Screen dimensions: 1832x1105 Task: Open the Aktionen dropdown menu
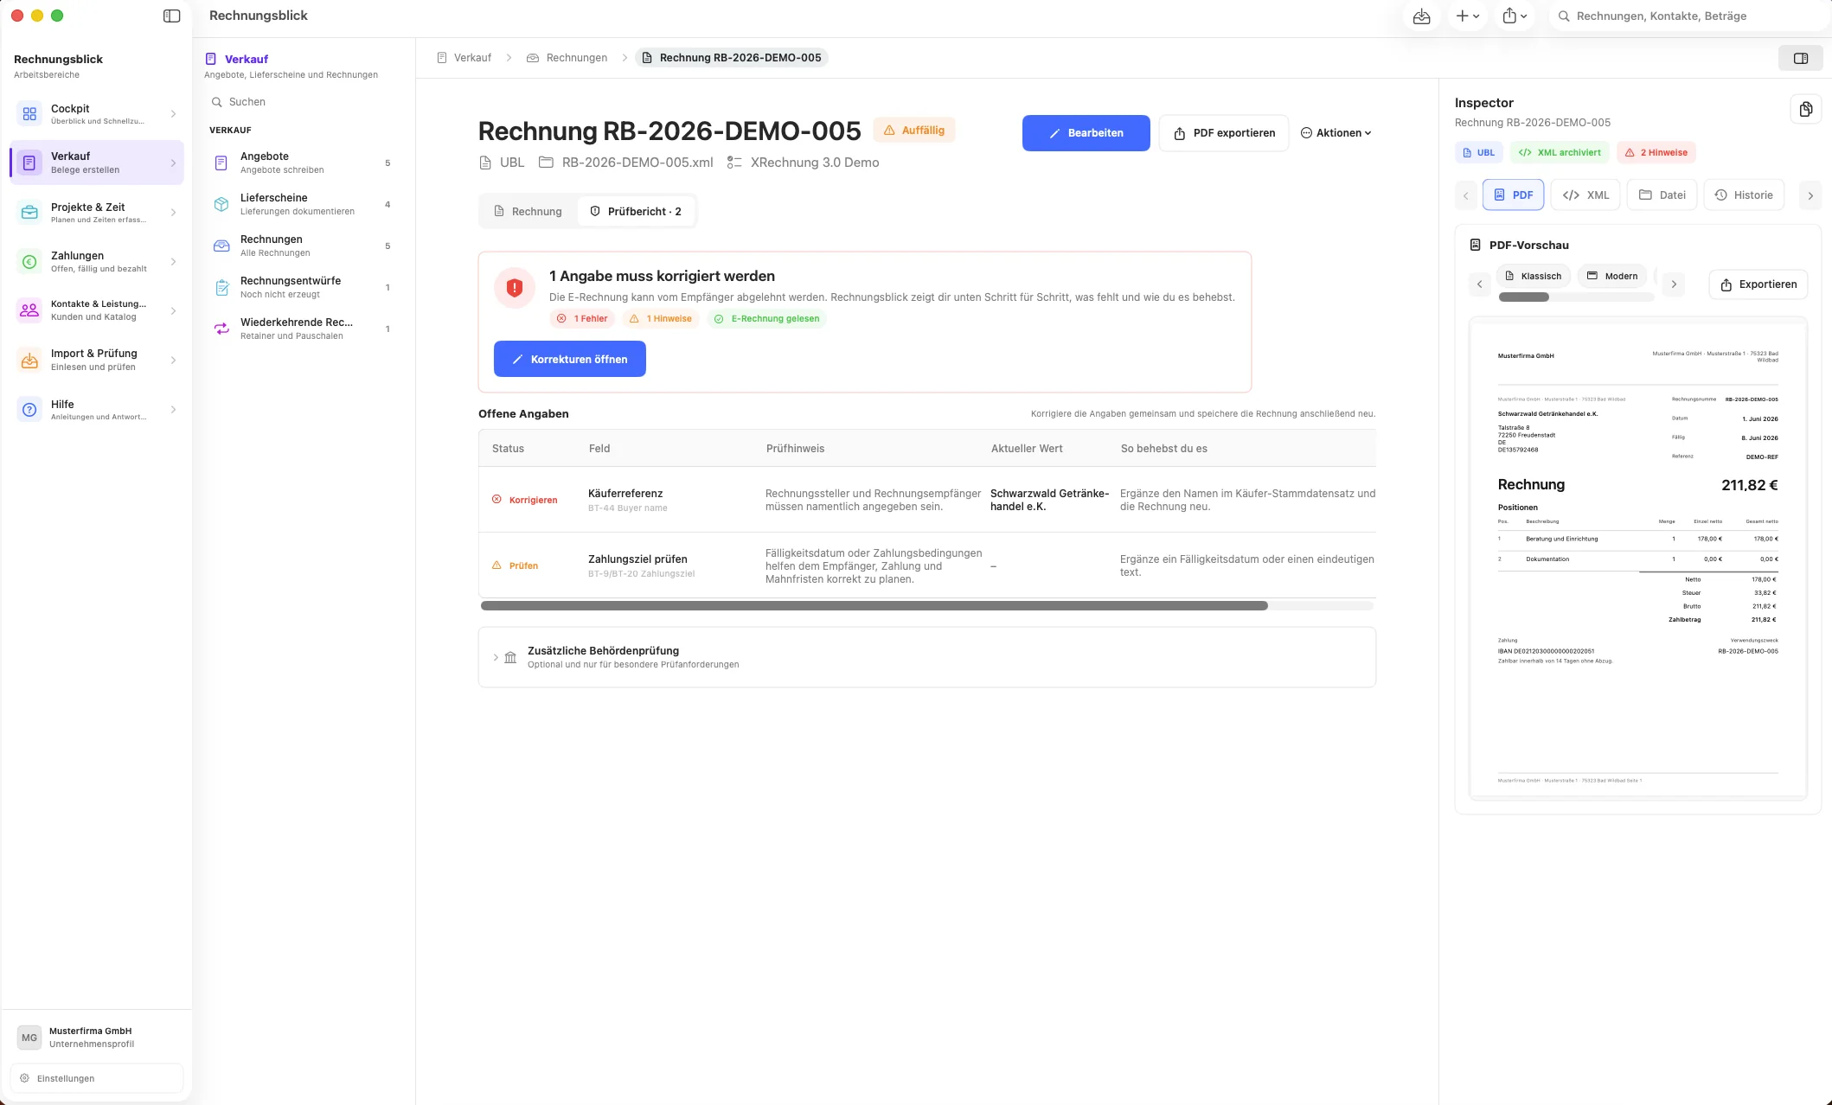click(1336, 133)
